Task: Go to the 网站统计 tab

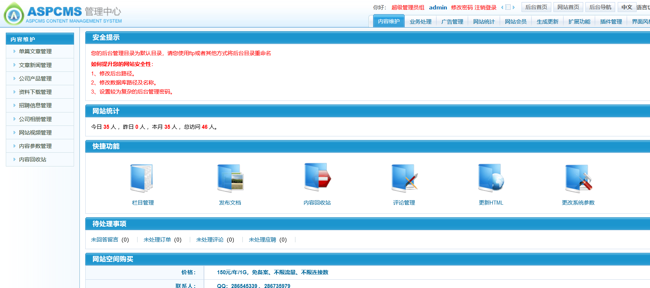Action: [484, 22]
